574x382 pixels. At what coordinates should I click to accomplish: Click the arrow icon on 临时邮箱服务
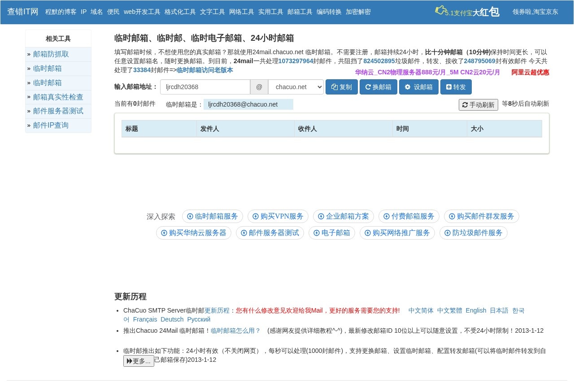pyautogui.click(x=190, y=216)
